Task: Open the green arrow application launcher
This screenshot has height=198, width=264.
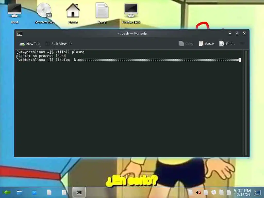Action: (x=7, y=192)
